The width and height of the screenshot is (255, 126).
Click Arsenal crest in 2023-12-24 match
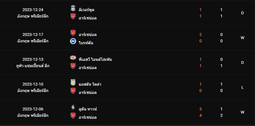coord(73,16)
